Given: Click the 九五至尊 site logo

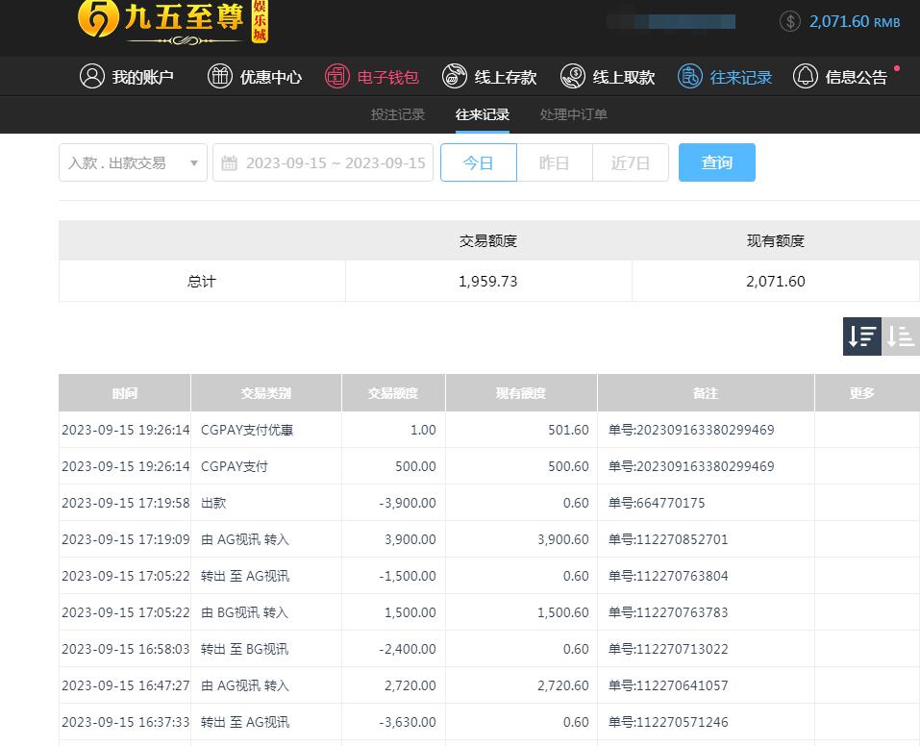Looking at the screenshot, I should pyautogui.click(x=173, y=21).
